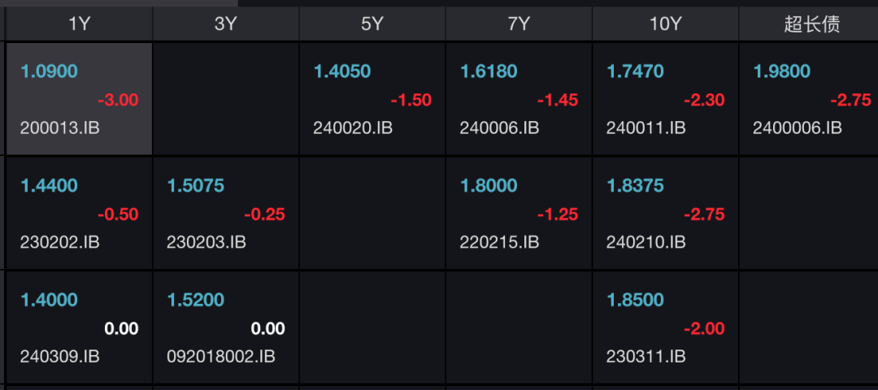Viewport: 878px width, 390px height.
Task: Open bond 240309.IB cell
Action: click(x=79, y=328)
